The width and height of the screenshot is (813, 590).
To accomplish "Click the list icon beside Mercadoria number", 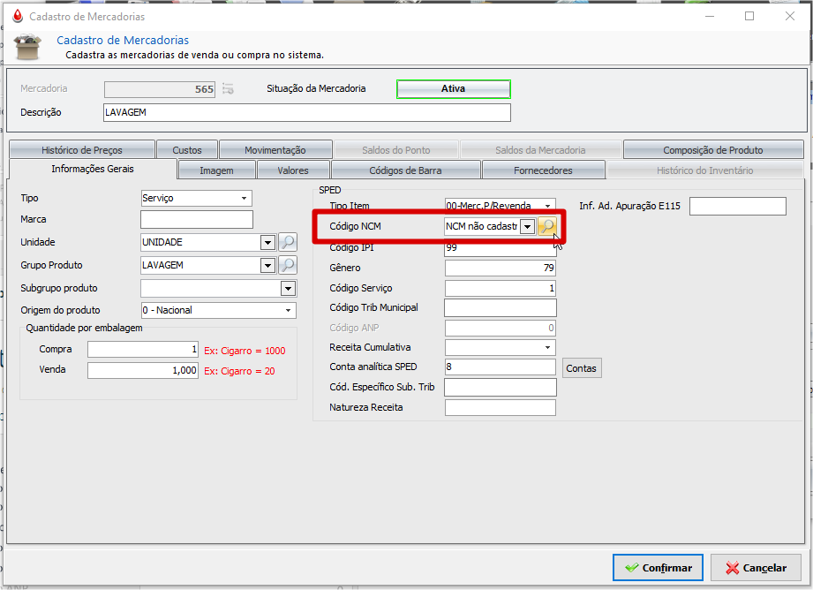I will [228, 88].
